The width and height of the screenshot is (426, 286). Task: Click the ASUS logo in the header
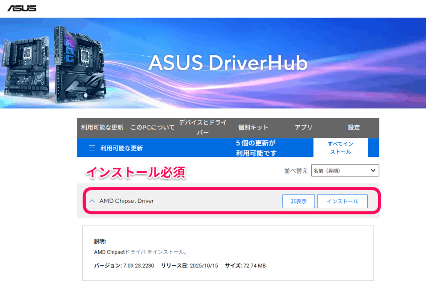(22, 8)
